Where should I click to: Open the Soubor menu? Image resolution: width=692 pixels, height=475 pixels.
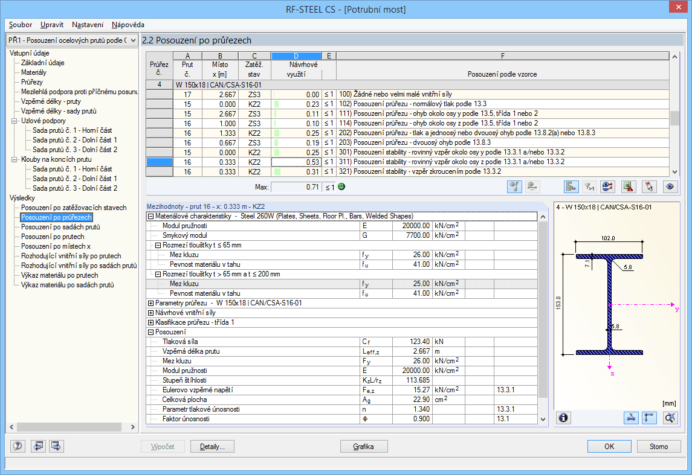21,25
